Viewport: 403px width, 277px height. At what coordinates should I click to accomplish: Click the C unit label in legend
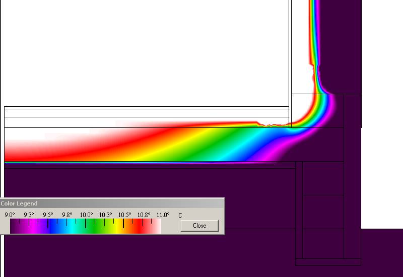click(x=180, y=216)
